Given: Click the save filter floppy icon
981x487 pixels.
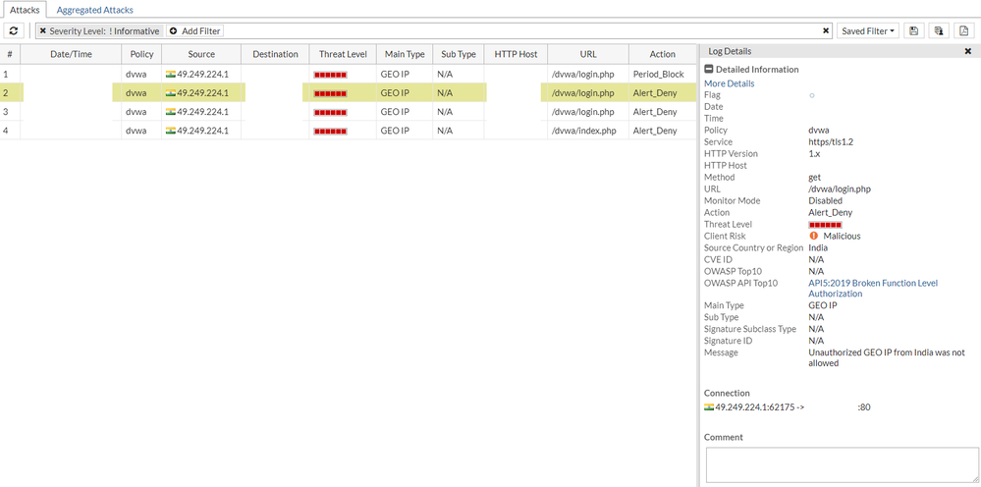Looking at the screenshot, I should click(913, 30).
